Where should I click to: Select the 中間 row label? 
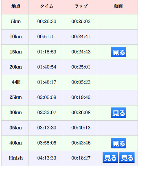click(x=16, y=82)
